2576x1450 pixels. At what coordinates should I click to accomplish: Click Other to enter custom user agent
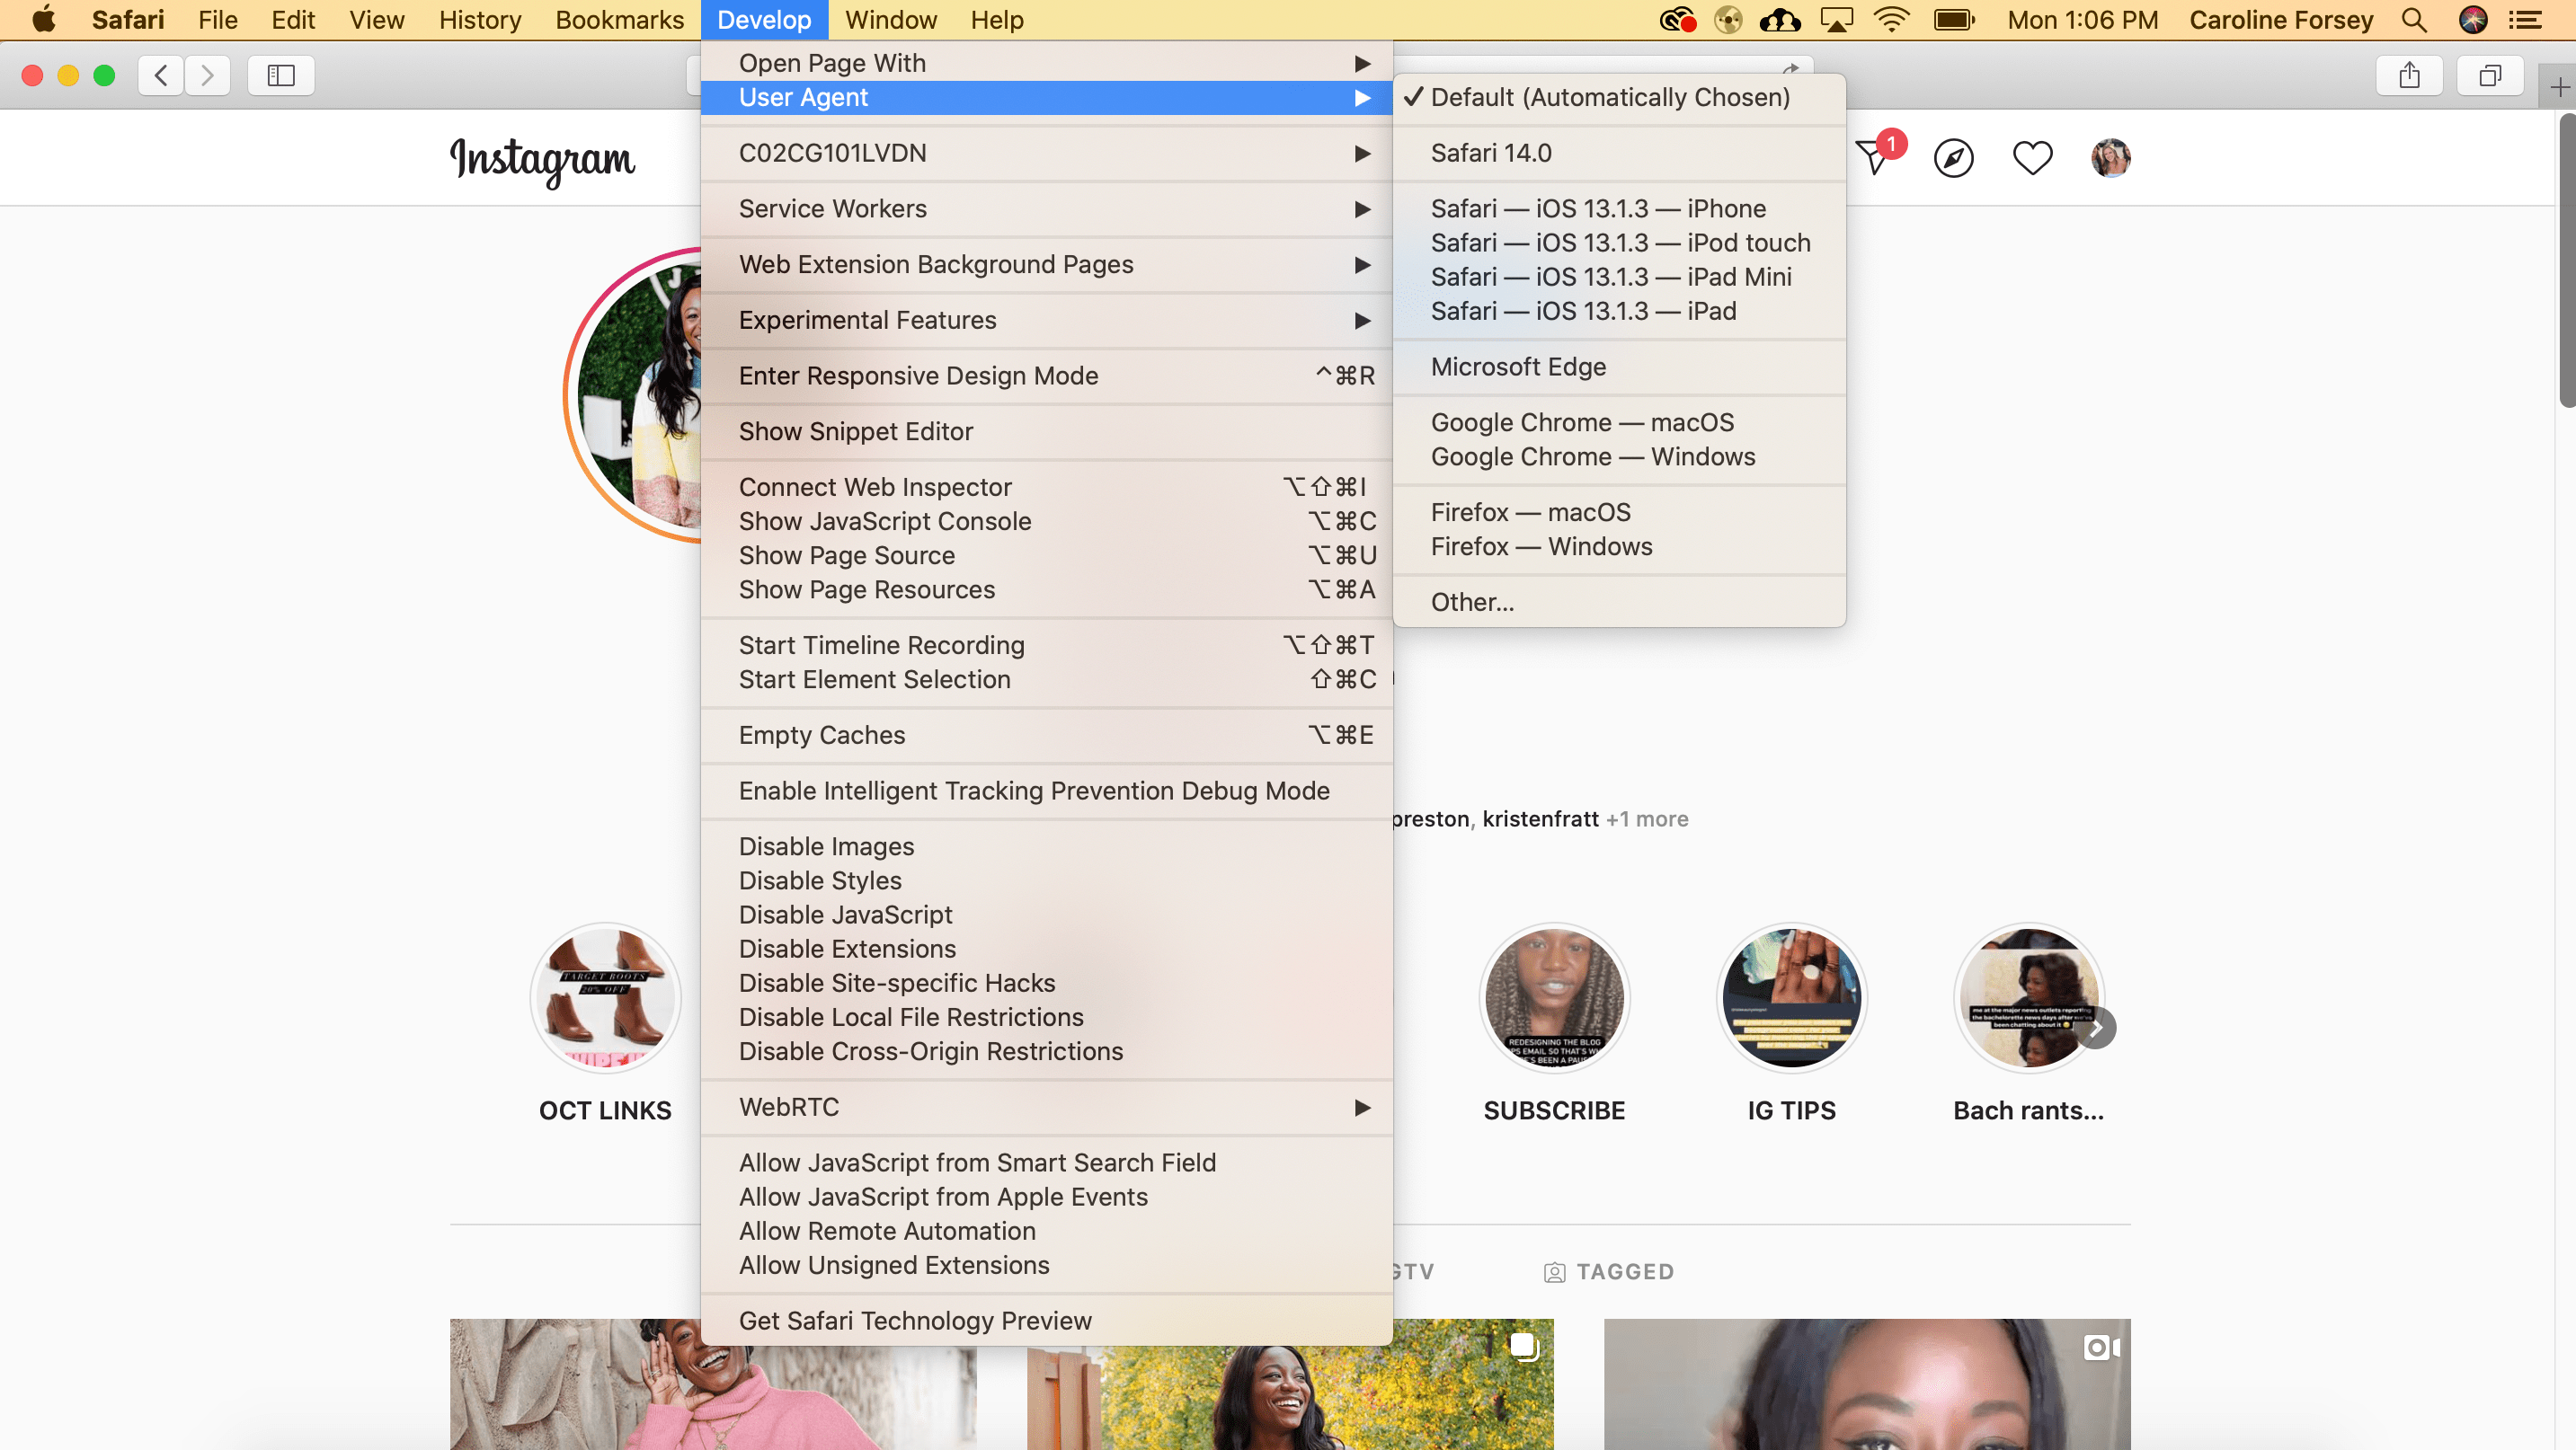click(x=1472, y=601)
